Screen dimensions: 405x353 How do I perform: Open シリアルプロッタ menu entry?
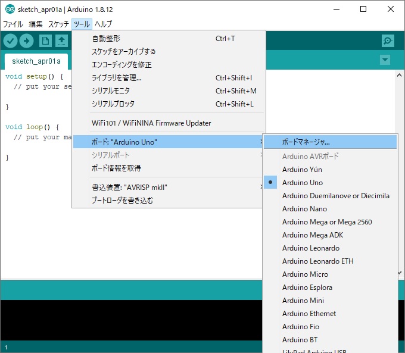pos(169,104)
